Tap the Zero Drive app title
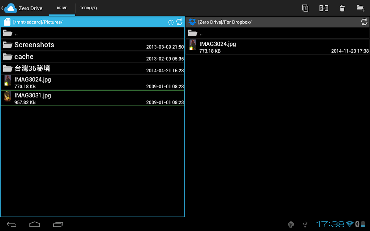Screen dimensions: 370x231 (x=30, y=8)
